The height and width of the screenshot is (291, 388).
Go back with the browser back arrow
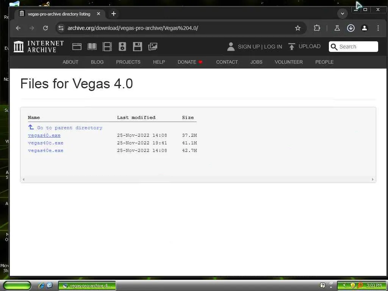[x=18, y=28]
